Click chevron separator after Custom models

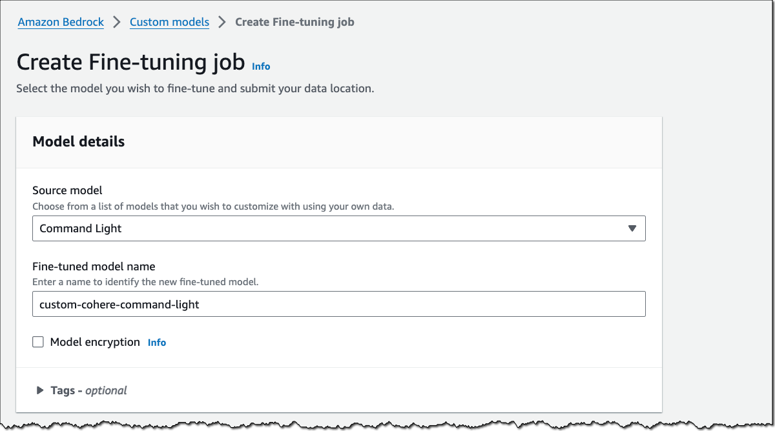[x=222, y=22]
